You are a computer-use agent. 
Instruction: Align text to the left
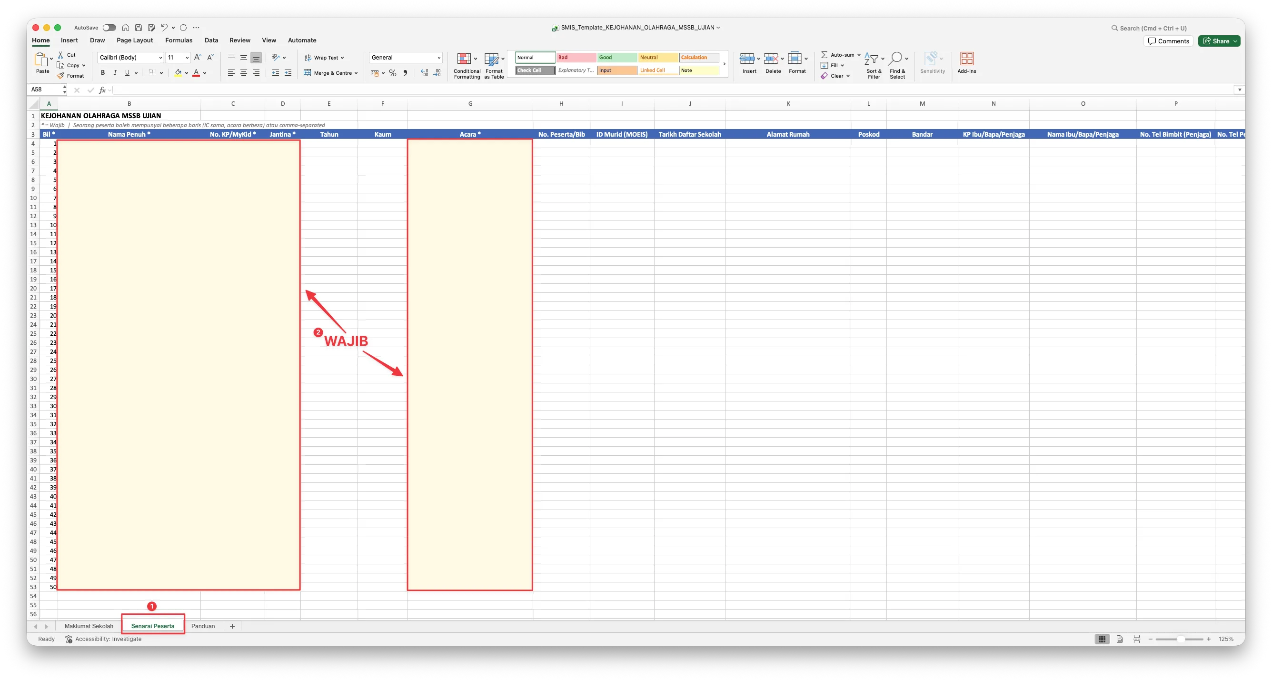pyautogui.click(x=231, y=72)
